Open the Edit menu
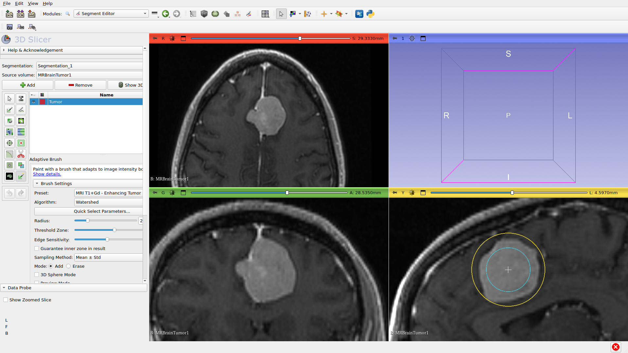 [19, 3]
